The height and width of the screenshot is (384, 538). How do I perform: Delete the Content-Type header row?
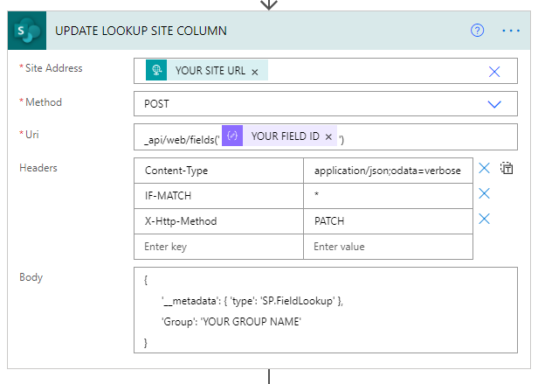click(485, 168)
